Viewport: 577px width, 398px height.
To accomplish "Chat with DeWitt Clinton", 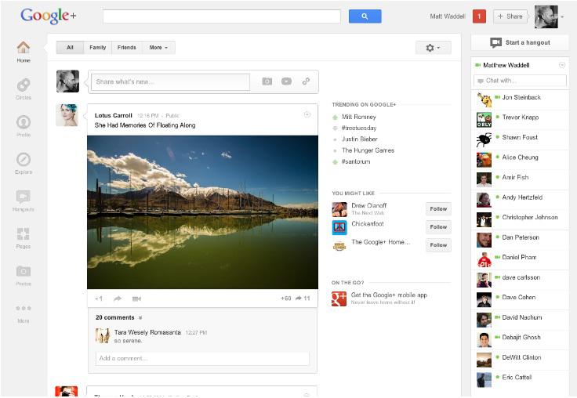I will (520, 360).
